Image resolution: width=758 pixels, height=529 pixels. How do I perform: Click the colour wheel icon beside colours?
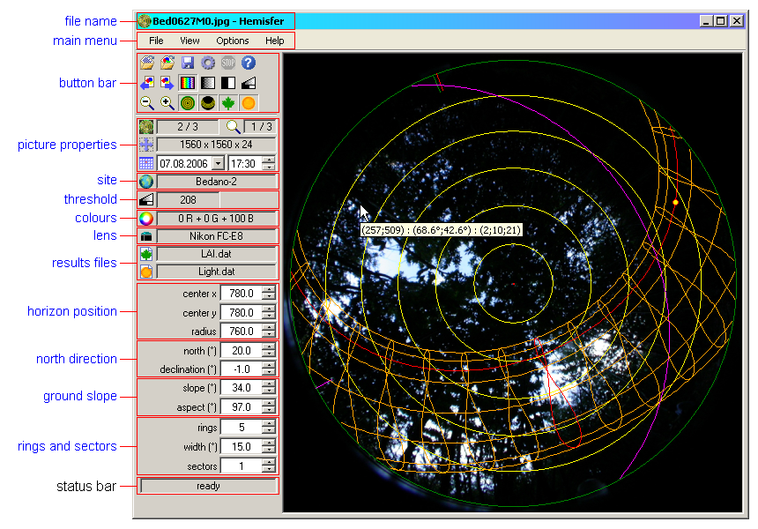[x=146, y=218]
